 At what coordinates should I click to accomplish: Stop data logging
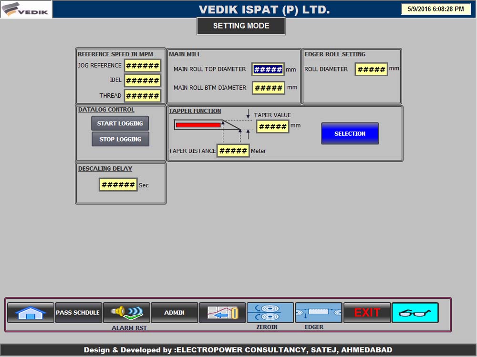121,139
